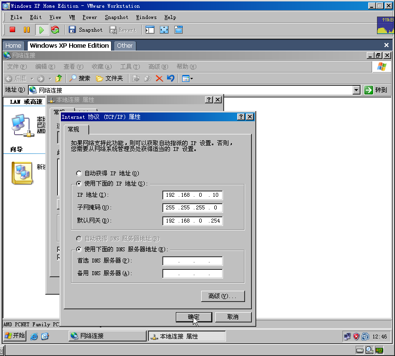395x356 pixels.
Task: Open the VMware Windows menu
Action: [x=147, y=18]
